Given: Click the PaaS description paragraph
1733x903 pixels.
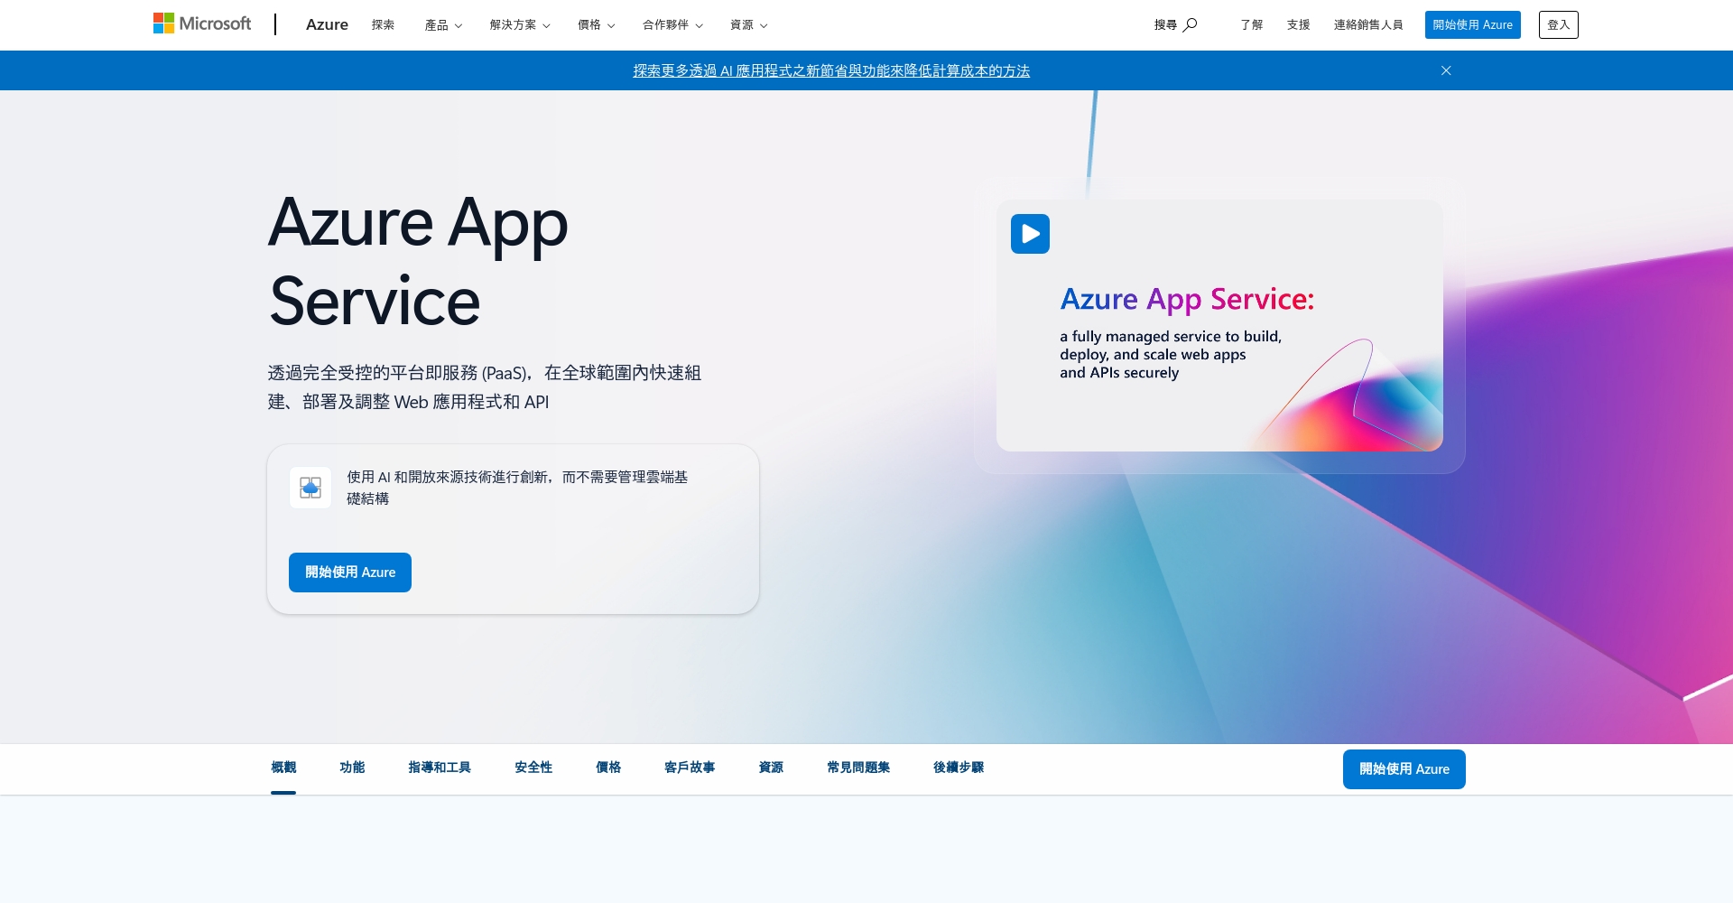Looking at the screenshot, I should [485, 387].
